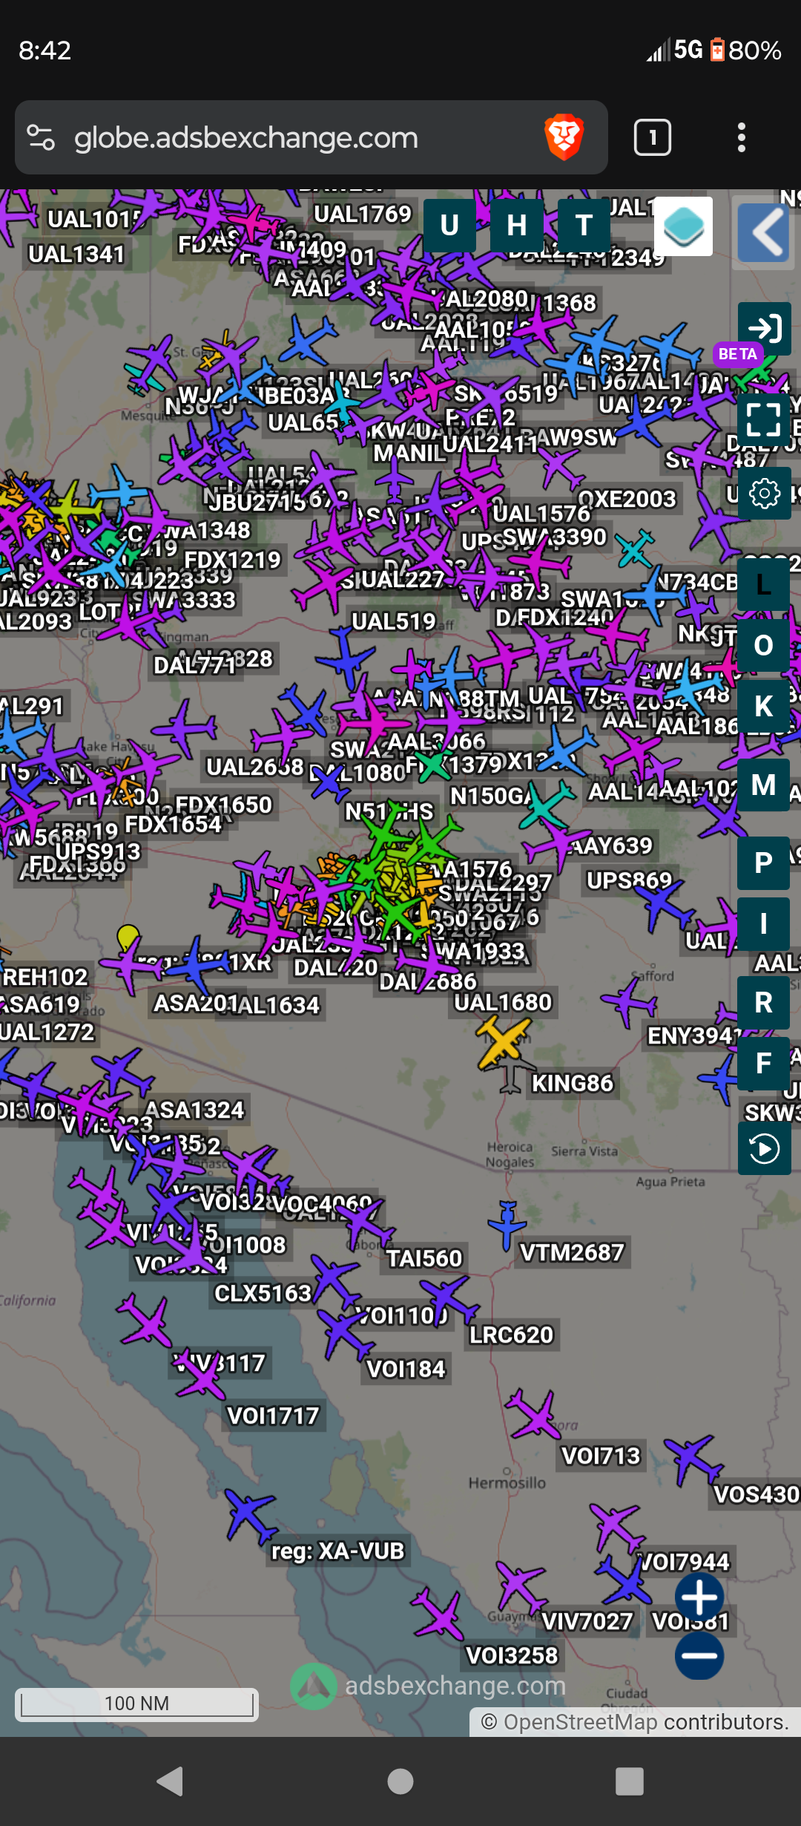Screen dimensions: 801x1826
Task: Select aircraft LRC620
Action: coord(449,1300)
